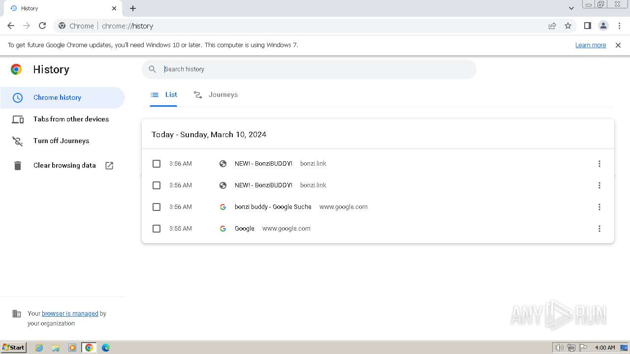The height and width of the screenshot is (354, 630).
Task: Click the Chrome taskbar icon
Action: coord(89,348)
